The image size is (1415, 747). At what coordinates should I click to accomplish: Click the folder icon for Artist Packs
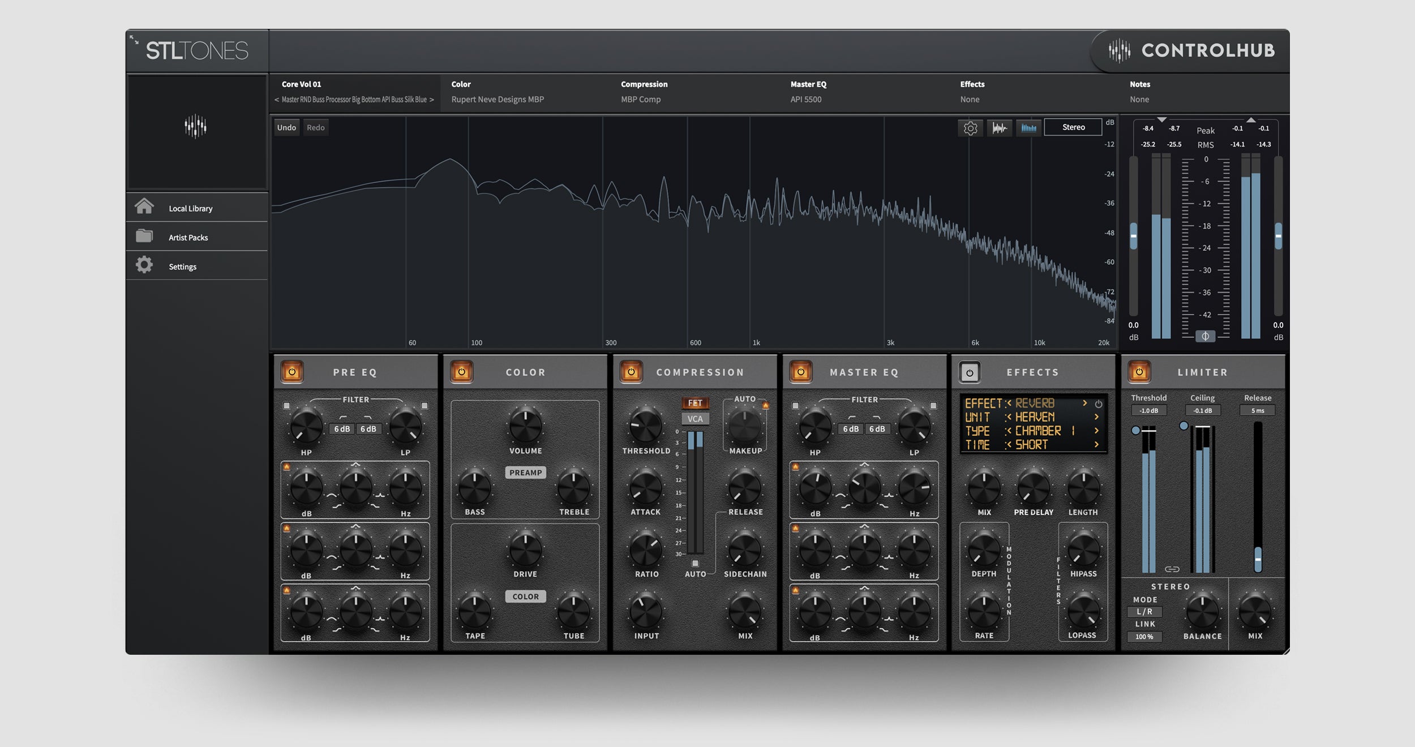tap(144, 235)
